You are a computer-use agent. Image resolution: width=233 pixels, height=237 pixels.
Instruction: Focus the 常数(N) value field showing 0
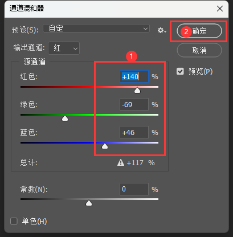[134, 189]
